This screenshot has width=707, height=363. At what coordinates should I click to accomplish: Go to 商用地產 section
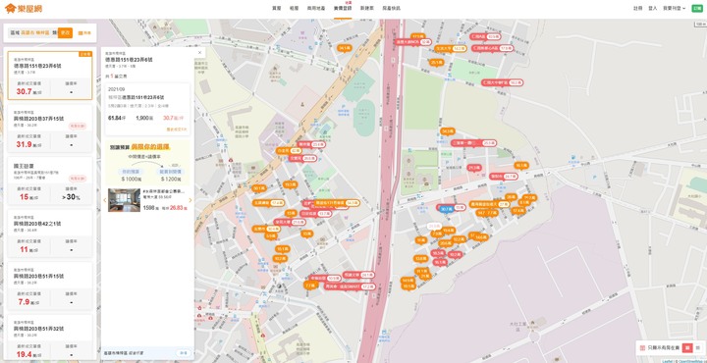(316, 8)
